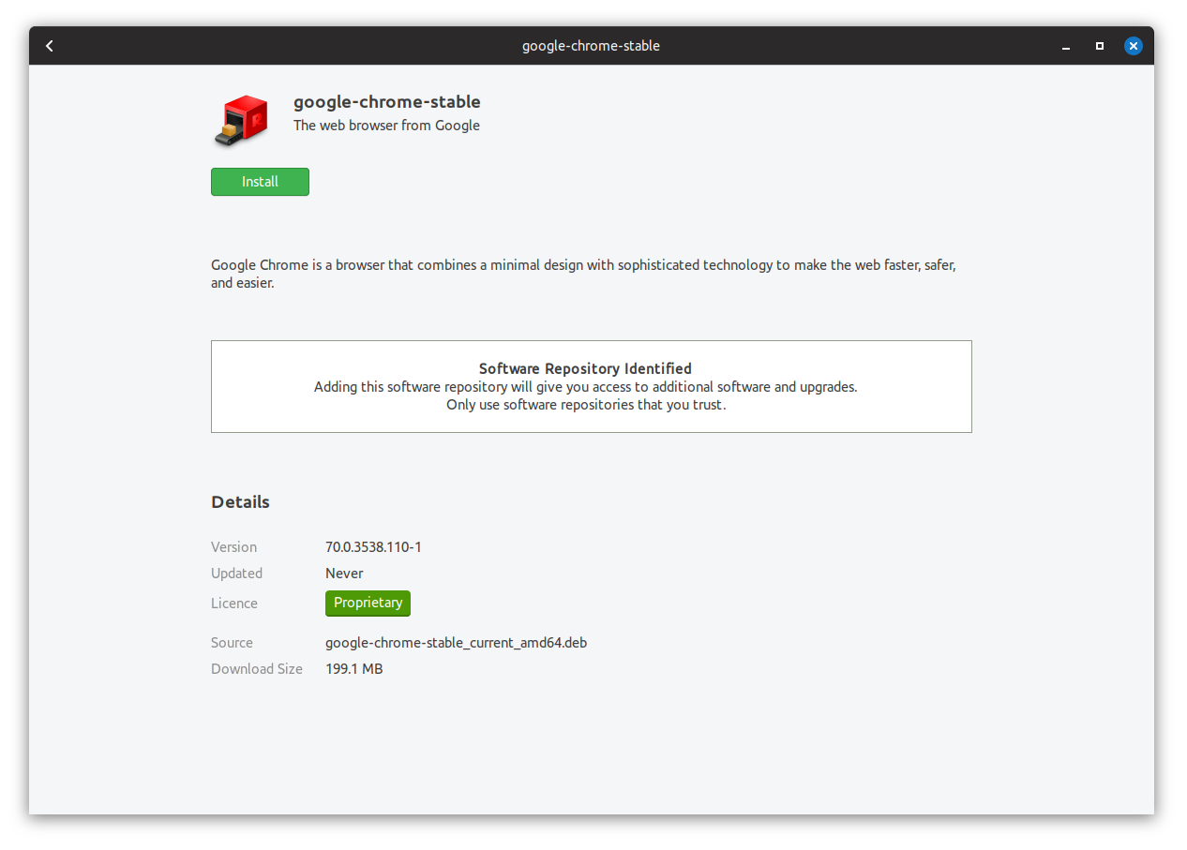
Task: Select the google-chrome-stable app title
Action: click(387, 102)
